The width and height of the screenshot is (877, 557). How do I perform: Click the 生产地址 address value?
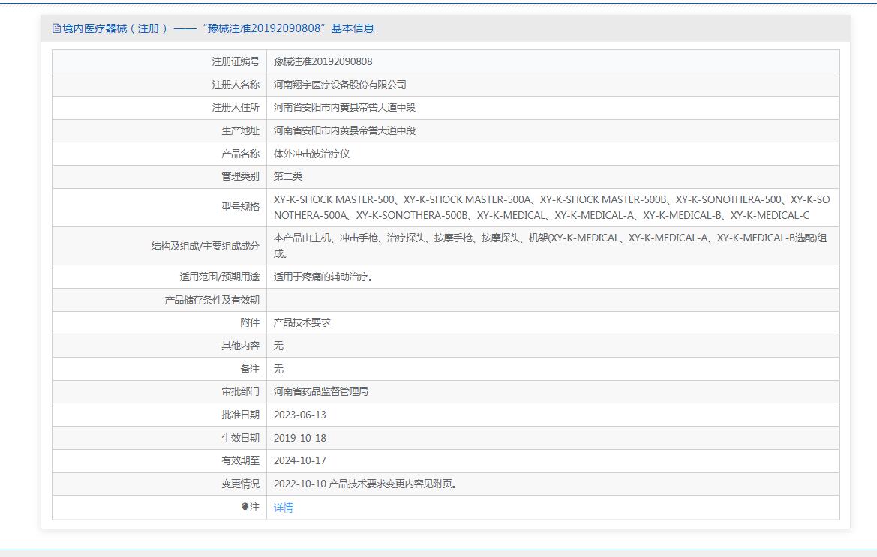[344, 130]
